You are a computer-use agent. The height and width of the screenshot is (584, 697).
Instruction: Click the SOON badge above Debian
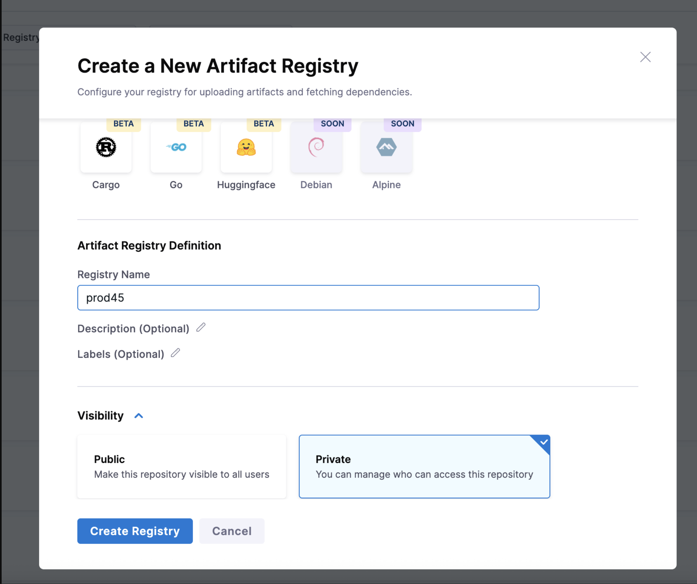pos(332,123)
